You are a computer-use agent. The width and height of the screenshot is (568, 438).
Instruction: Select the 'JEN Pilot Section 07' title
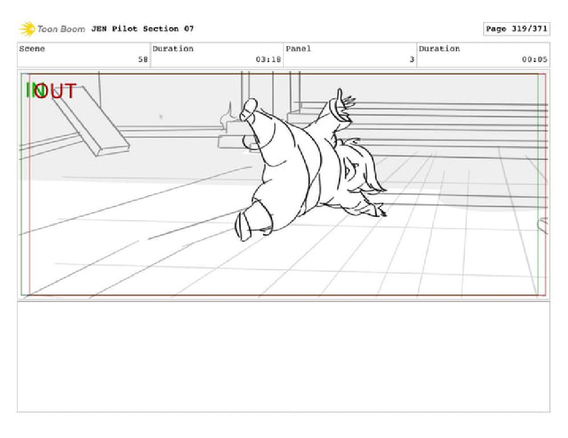pyautogui.click(x=142, y=28)
